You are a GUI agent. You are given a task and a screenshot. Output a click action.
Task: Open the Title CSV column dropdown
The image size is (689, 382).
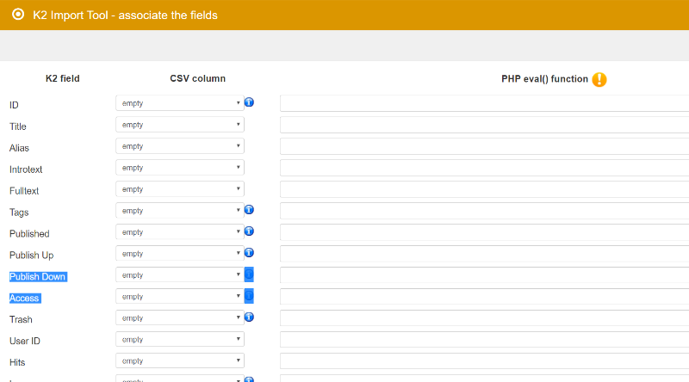[x=180, y=125]
